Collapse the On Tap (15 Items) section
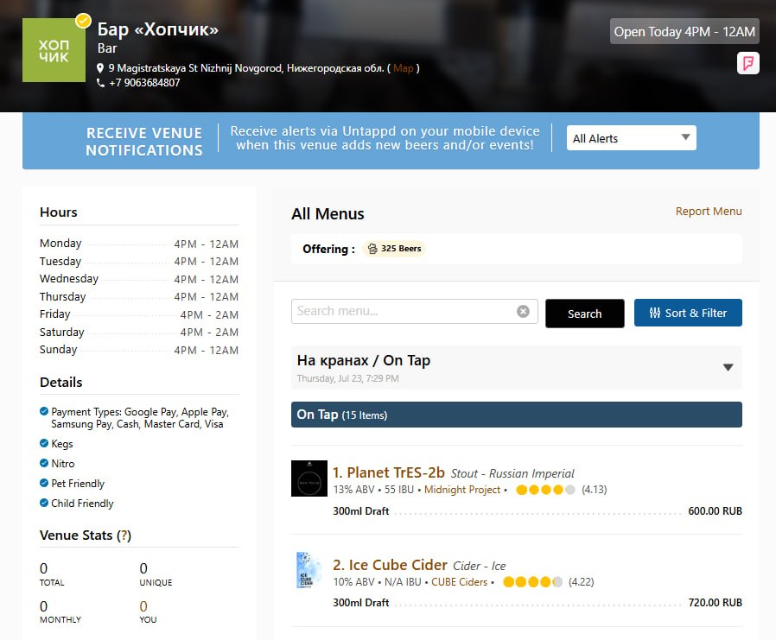The image size is (776, 640). pyautogui.click(x=516, y=415)
